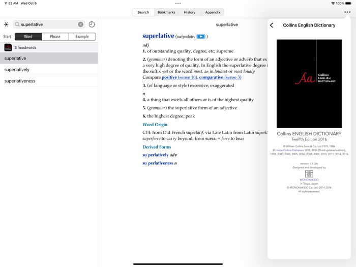
Task: Focus the search field containing superlative
Action: [x=49, y=24]
